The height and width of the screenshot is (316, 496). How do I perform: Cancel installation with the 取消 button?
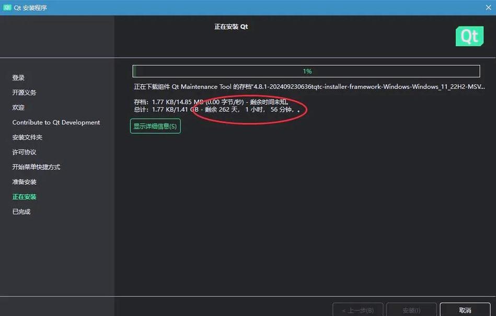[465, 310]
